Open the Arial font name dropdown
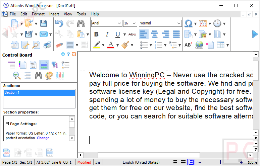Screen dimensions: 260x166 (x=119, y=23)
